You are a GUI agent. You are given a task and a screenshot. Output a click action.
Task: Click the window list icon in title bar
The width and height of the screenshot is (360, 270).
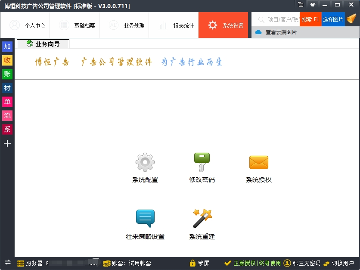tap(301, 5)
